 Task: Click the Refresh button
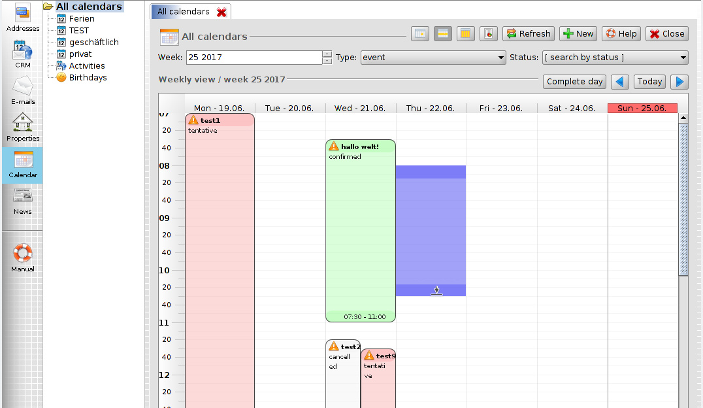(x=529, y=34)
